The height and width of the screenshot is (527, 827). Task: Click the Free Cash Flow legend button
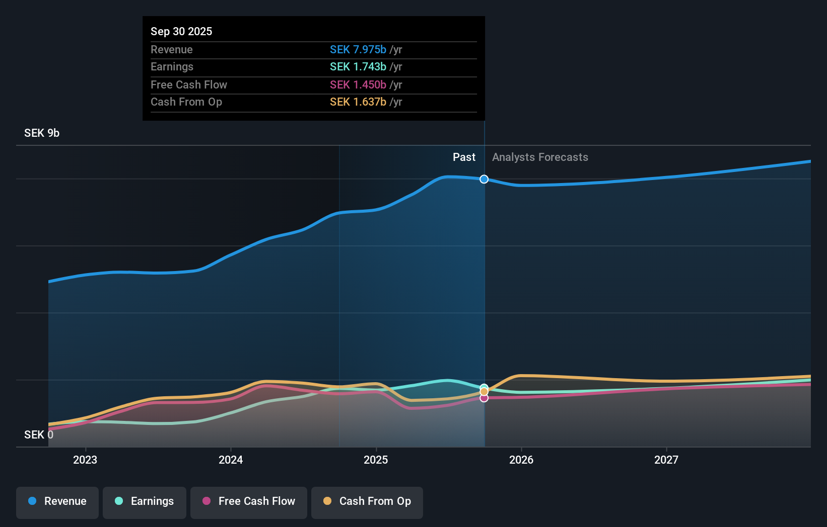pos(248,502)
